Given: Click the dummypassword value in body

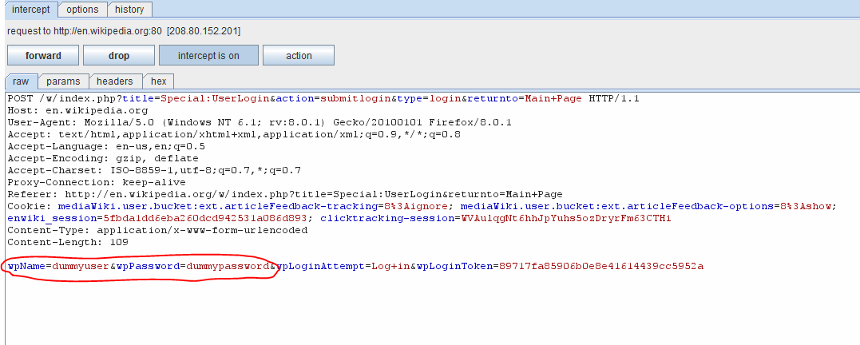Looking at the screenshot, I should (228, 266).
